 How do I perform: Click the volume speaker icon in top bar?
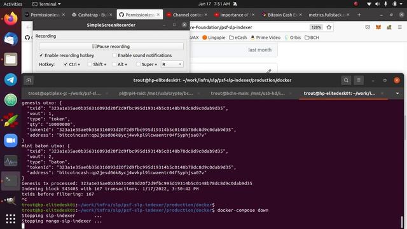click(377, 4)
